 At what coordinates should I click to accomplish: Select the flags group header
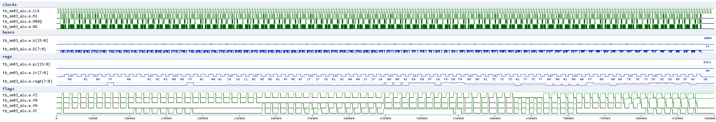(x=9, y=89)
